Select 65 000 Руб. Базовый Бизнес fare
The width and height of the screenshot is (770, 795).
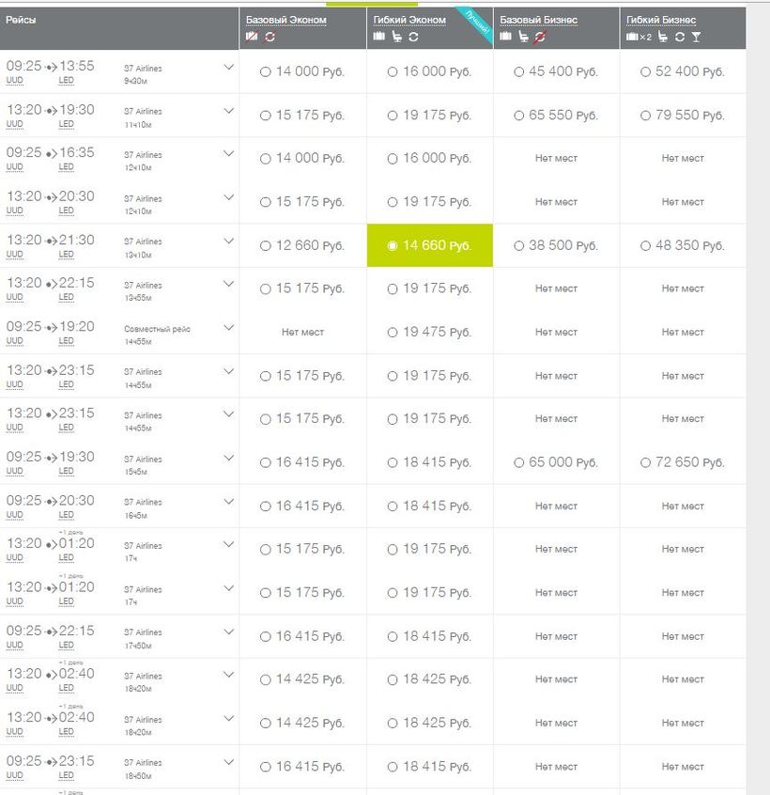tap(518, 462)
